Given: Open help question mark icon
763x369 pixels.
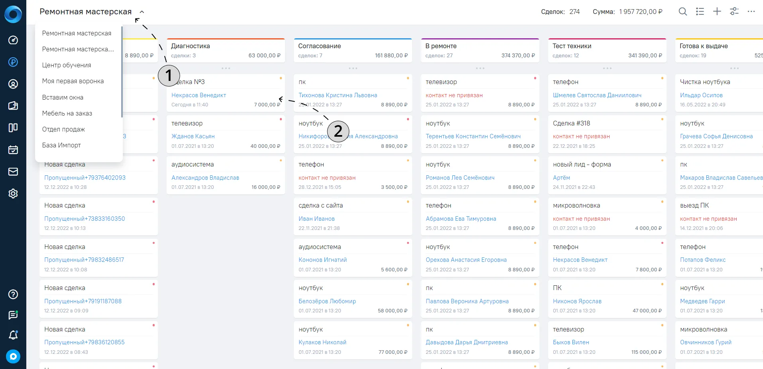Looking at the screenshot, I should [x=13, y=294].
